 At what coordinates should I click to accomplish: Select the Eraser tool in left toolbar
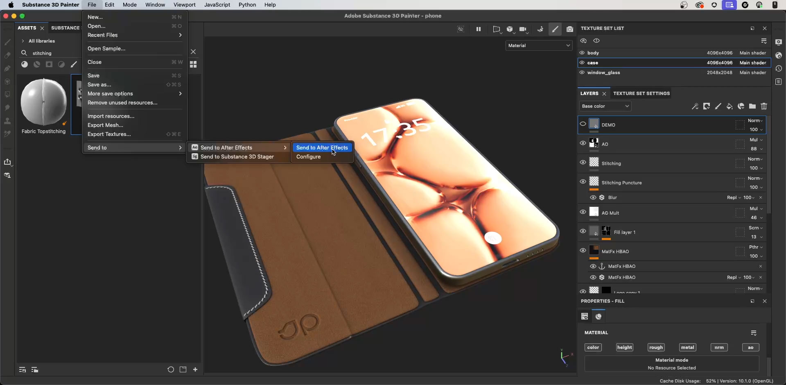7,55
